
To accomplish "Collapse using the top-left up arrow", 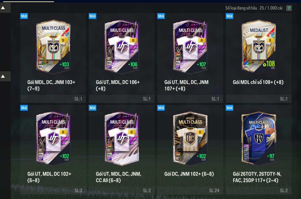I will pos(3,8).
